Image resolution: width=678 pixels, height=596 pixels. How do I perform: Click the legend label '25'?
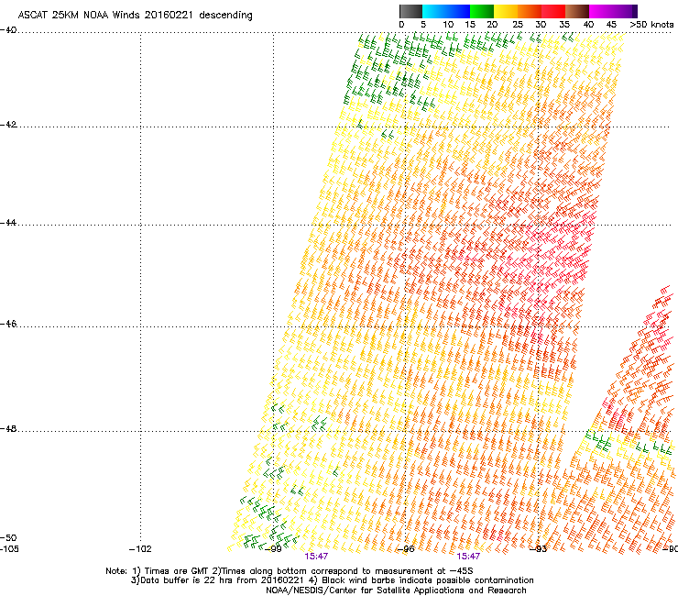tap(518, 25)
